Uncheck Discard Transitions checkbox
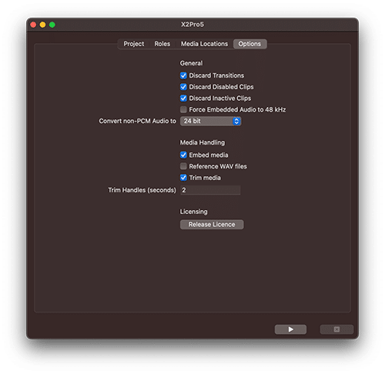This screenshot has width=385, height=374. 183,75
